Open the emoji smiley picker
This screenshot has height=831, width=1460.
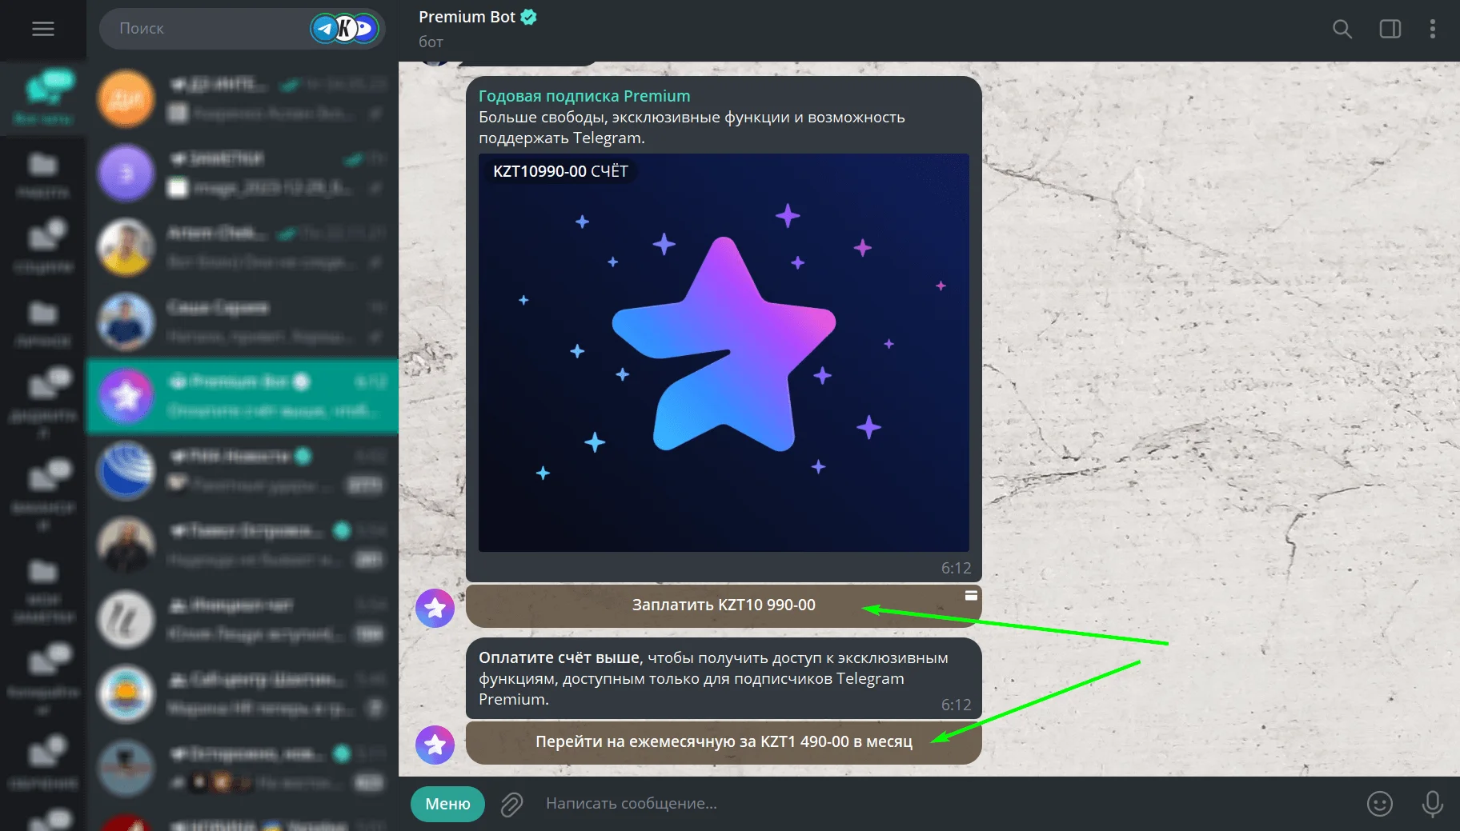(x=1379, y=804)
